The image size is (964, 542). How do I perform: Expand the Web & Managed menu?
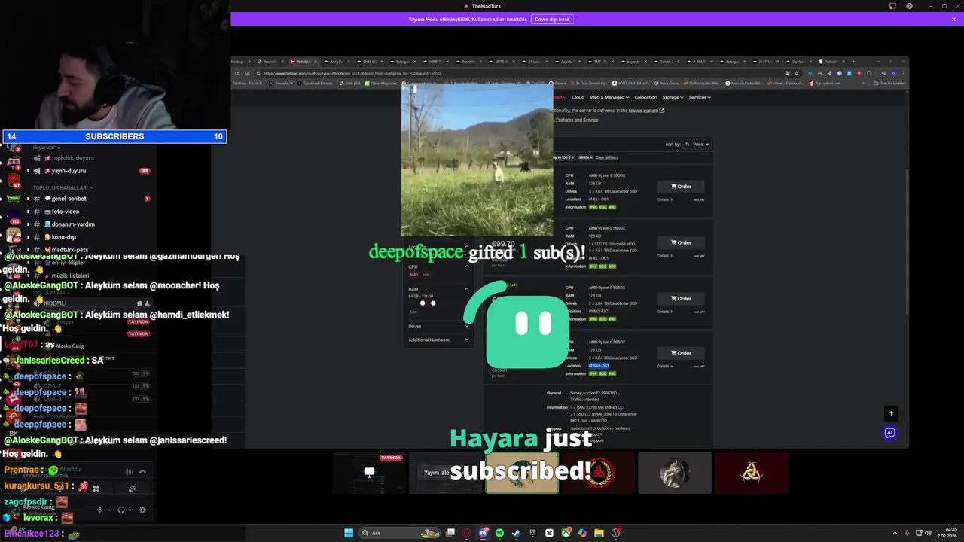click(x=609, y=97)
